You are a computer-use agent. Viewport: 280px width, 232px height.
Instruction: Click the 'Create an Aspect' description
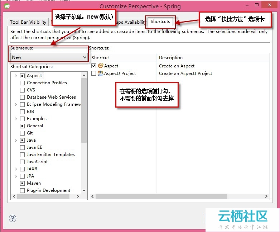click(x=177, y=66)
